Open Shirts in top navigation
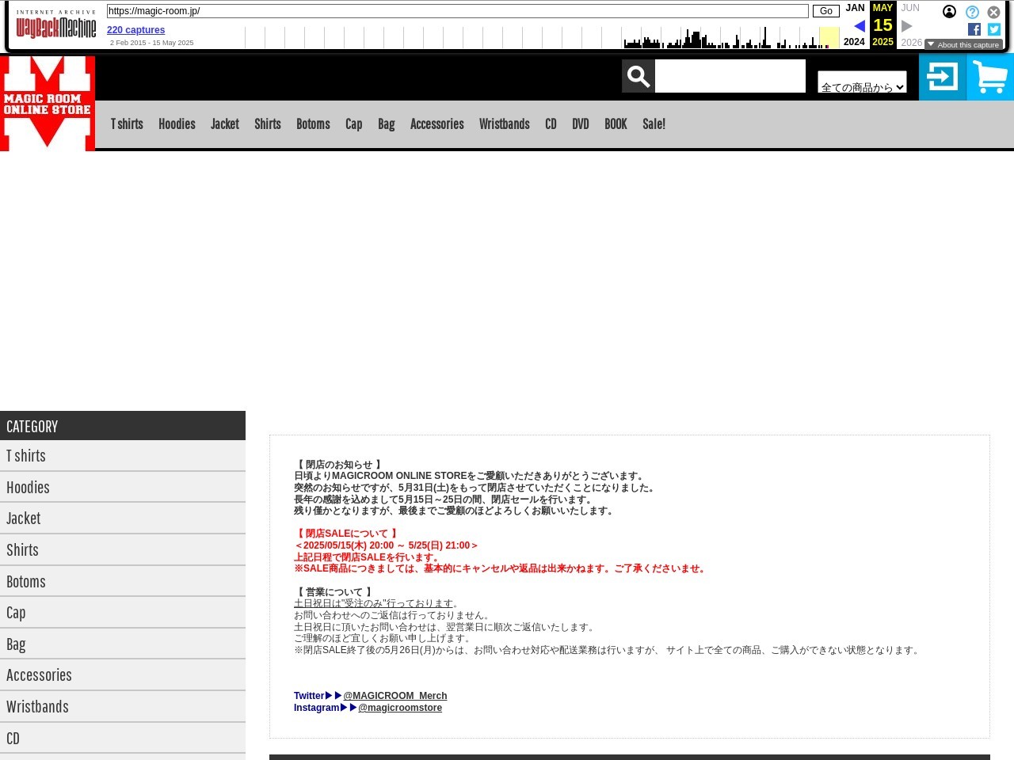 [268, 124]
